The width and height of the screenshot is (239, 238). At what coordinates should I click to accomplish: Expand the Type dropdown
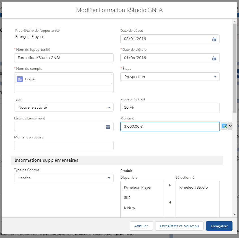click(109, 107)
